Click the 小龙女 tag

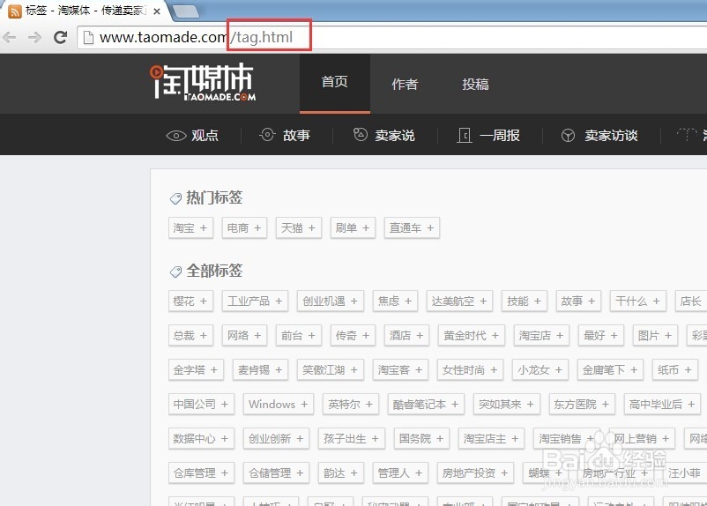tap(540, 370)
